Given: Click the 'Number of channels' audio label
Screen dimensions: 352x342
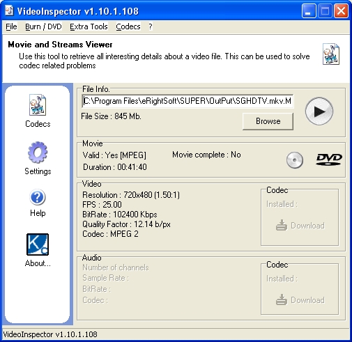Looking at the screenshot, I should click(116, 267).
